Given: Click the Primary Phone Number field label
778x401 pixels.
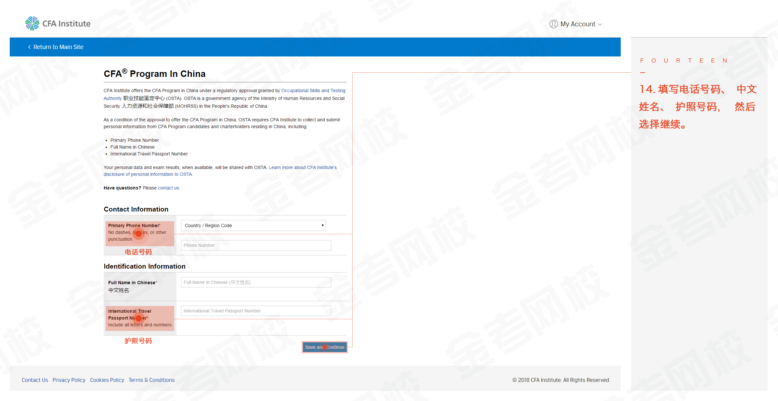Looking at the screenshot, I should tap(134, 225).
